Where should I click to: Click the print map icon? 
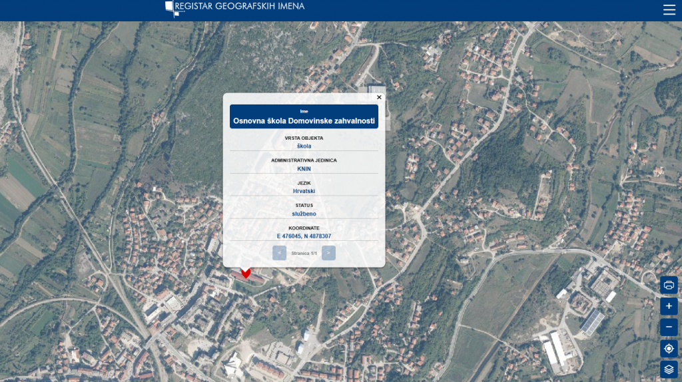[x=669, y=285]
